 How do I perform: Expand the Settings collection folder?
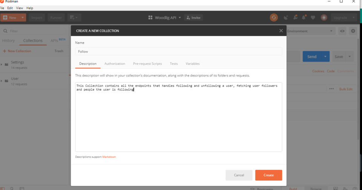(2, 64)
